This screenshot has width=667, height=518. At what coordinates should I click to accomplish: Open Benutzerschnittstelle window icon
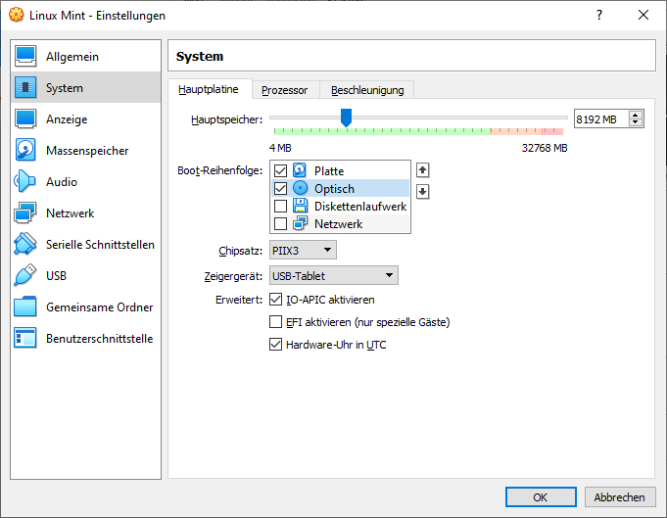(x=25, y=338)
